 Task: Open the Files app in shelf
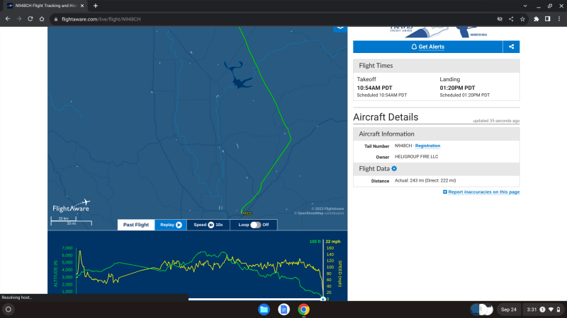pos(264,310)
